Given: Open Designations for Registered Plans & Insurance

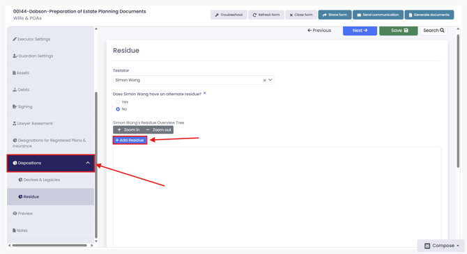Looking at the screenshot, I should (x=51, y=143).
